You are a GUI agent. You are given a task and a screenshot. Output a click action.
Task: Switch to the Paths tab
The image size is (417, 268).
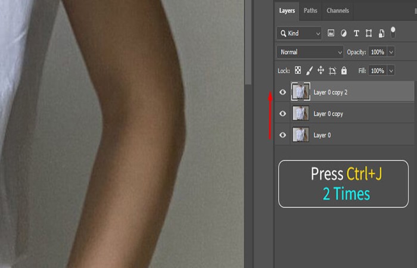[x=310, y=11]
